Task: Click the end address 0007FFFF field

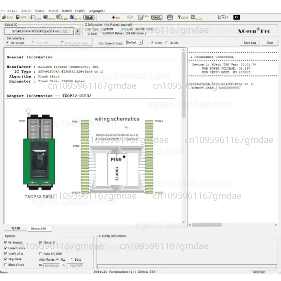Action: [x=76, y=266]
